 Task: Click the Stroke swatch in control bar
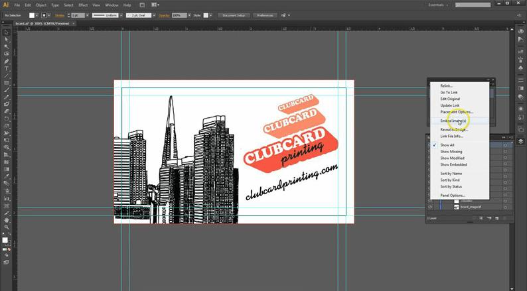pyautogui.click(x=44, y=15)
